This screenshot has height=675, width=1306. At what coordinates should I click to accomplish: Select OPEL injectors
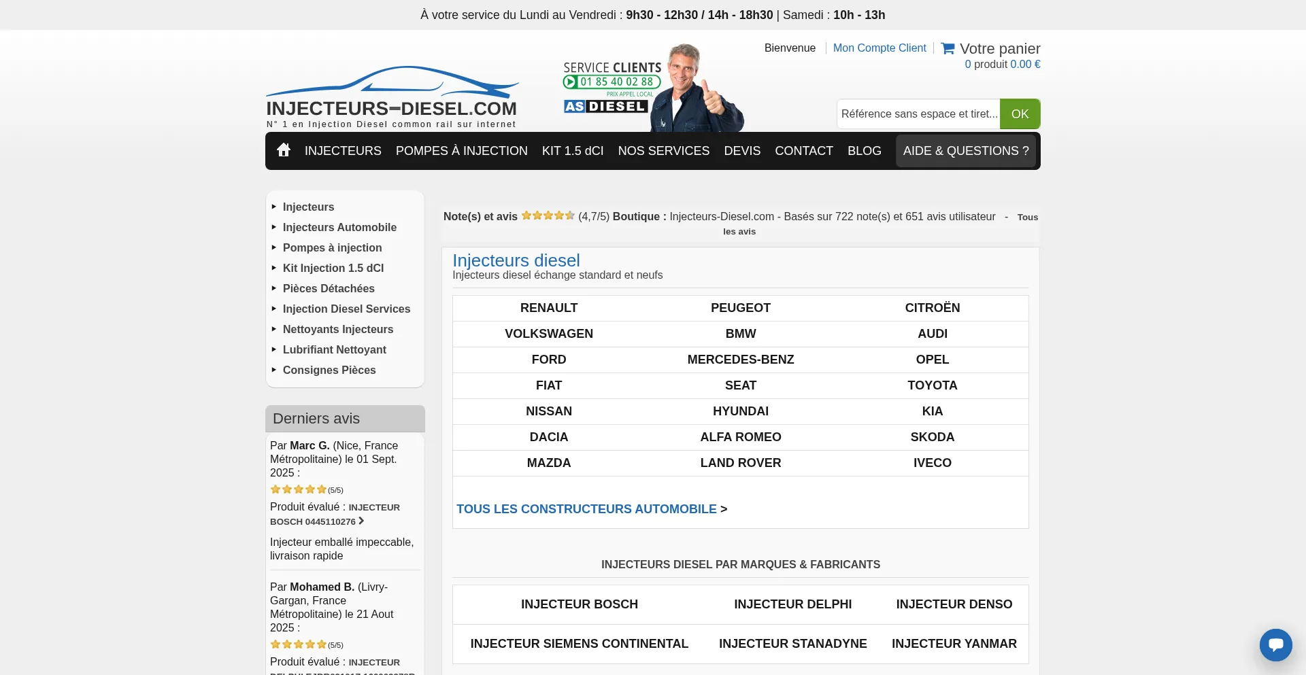pyautogui.click(x=933, y=360)
